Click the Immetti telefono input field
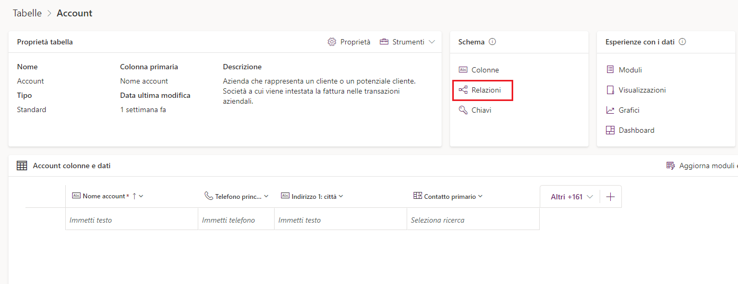 236,220
